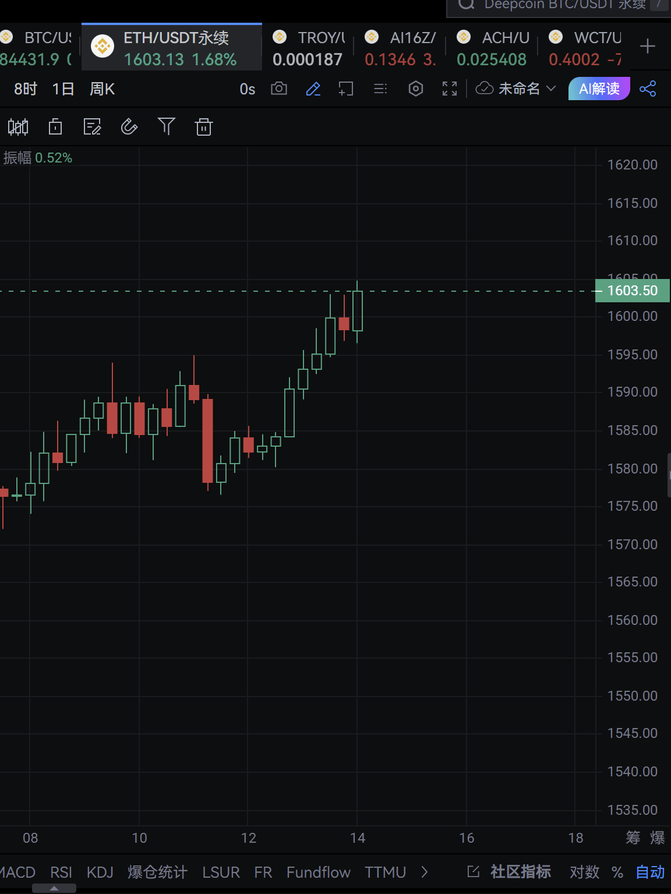Select the KDJ indicator
The height and width of the screenshot is (894, 671).
pyautogui.click(x=100, y=872)
